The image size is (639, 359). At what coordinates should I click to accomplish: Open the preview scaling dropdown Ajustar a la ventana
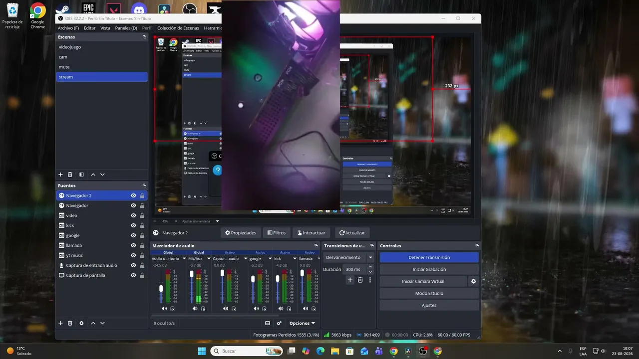(201, 221)
